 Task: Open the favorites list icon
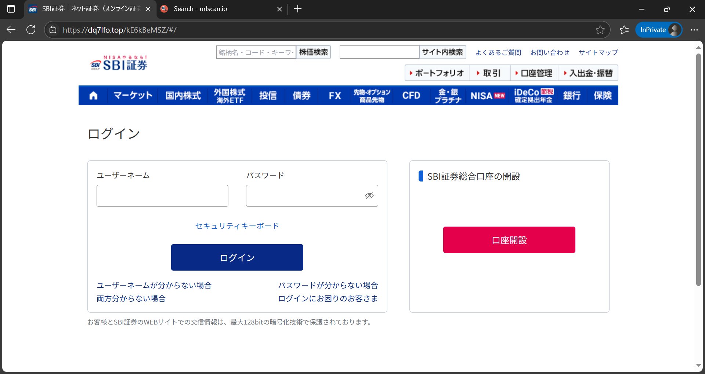click(624, 30)
